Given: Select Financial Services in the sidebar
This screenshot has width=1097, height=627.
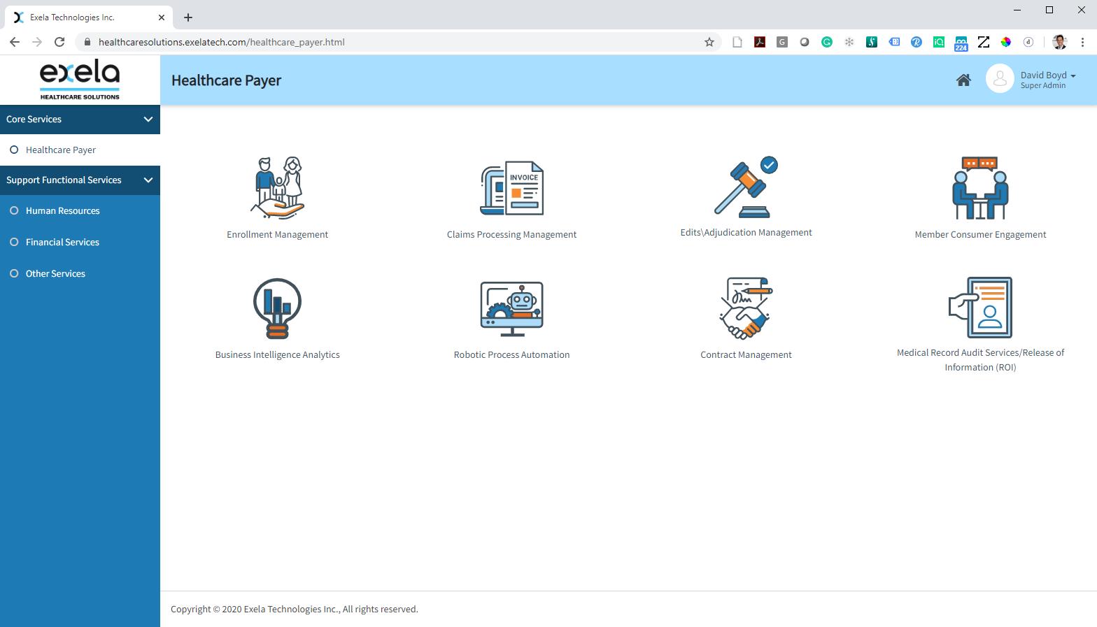Looking at the screenshot, I should point(62,242).
